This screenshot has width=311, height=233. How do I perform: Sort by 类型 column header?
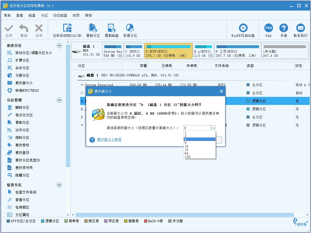[270, 66]
